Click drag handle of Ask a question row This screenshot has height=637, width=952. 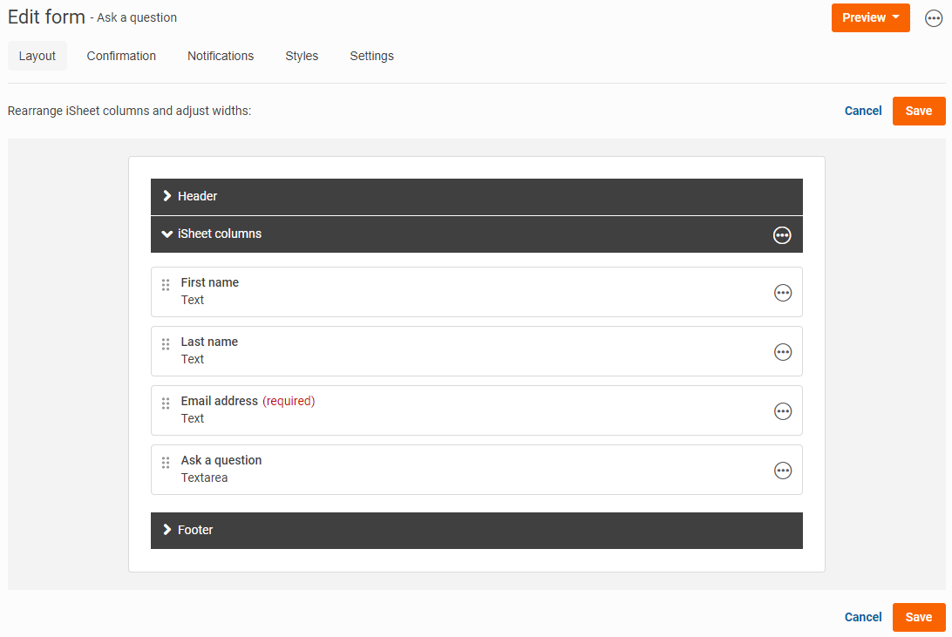(x=166, y=463)
